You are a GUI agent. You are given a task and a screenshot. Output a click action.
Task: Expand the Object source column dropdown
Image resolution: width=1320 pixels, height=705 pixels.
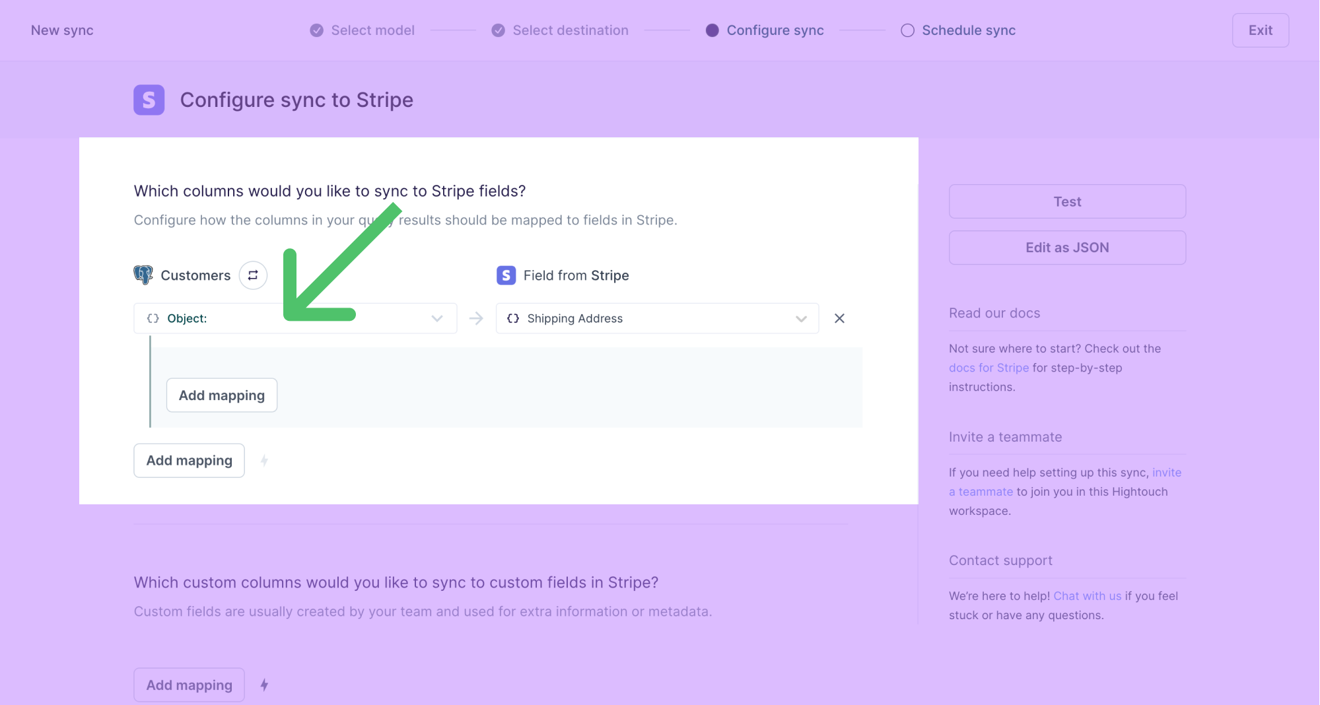pos(436,318)
